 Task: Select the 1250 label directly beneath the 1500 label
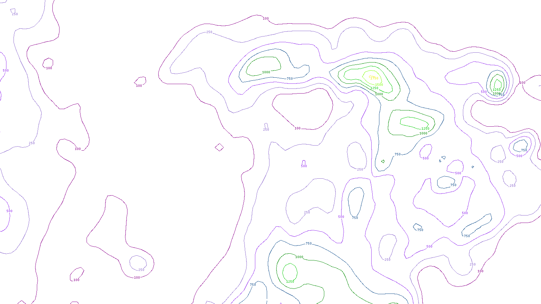click(374, 88)
